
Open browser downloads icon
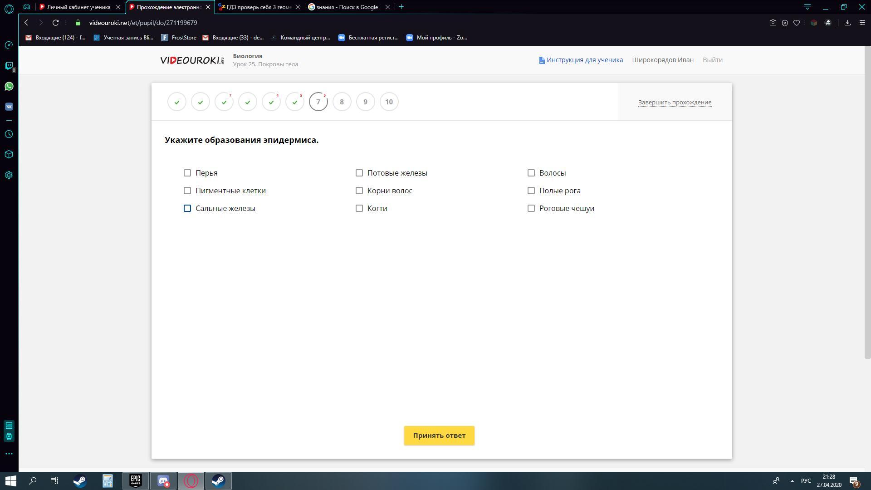[x=847, y=23]
